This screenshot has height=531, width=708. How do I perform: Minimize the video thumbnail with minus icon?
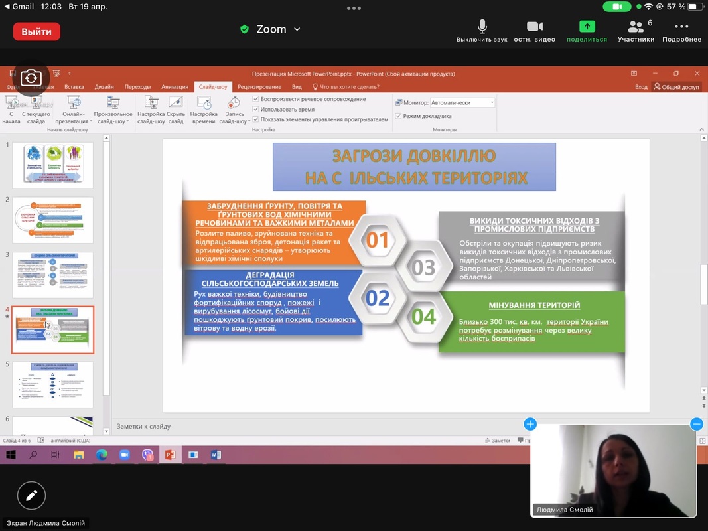click(x=697, y=424)
